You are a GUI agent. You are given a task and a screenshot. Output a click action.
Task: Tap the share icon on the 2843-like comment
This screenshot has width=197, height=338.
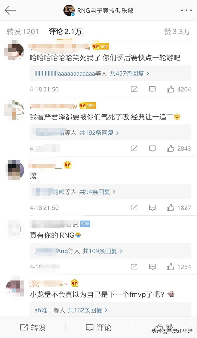134,148
